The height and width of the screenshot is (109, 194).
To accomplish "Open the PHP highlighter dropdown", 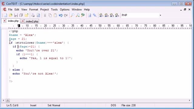I will coord(160,15).
